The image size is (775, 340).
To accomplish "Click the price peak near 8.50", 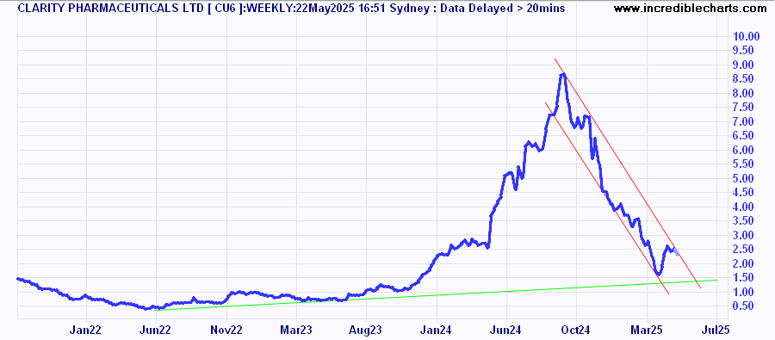I will pos(562,74).
